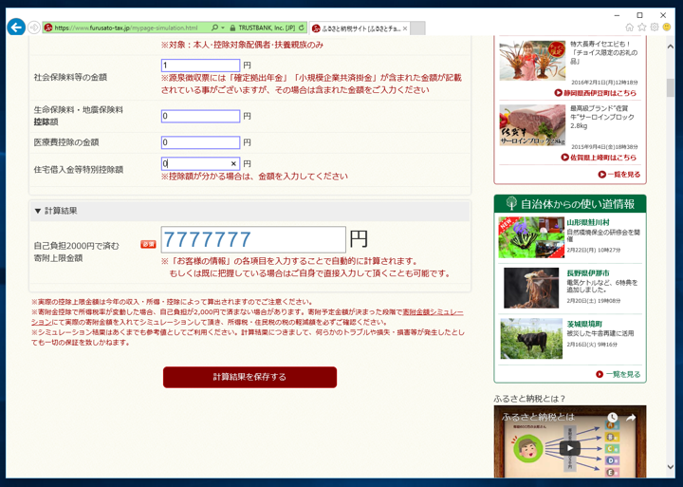
Task: Select the ふるさと納税サイト browser tab
Action: (x=360, y=28)
